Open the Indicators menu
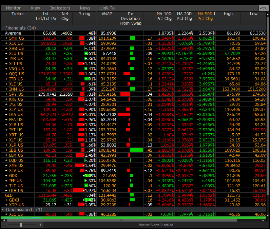This screenshot has width=270, height=229. [60, 8]
